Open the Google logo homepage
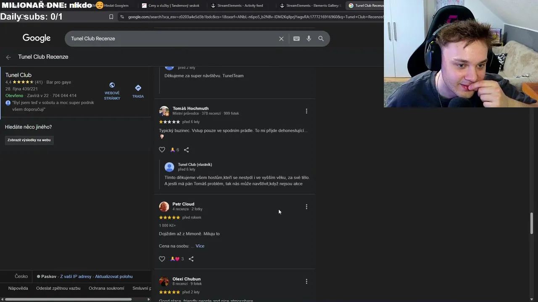Screen dimensions: 538x302 [x=37, y=38]
